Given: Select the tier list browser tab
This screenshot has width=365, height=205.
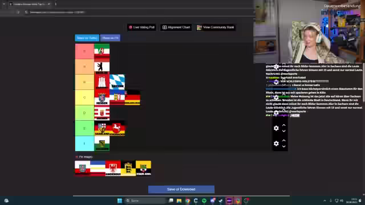Looking at the screenshot, I should [30, 4].
